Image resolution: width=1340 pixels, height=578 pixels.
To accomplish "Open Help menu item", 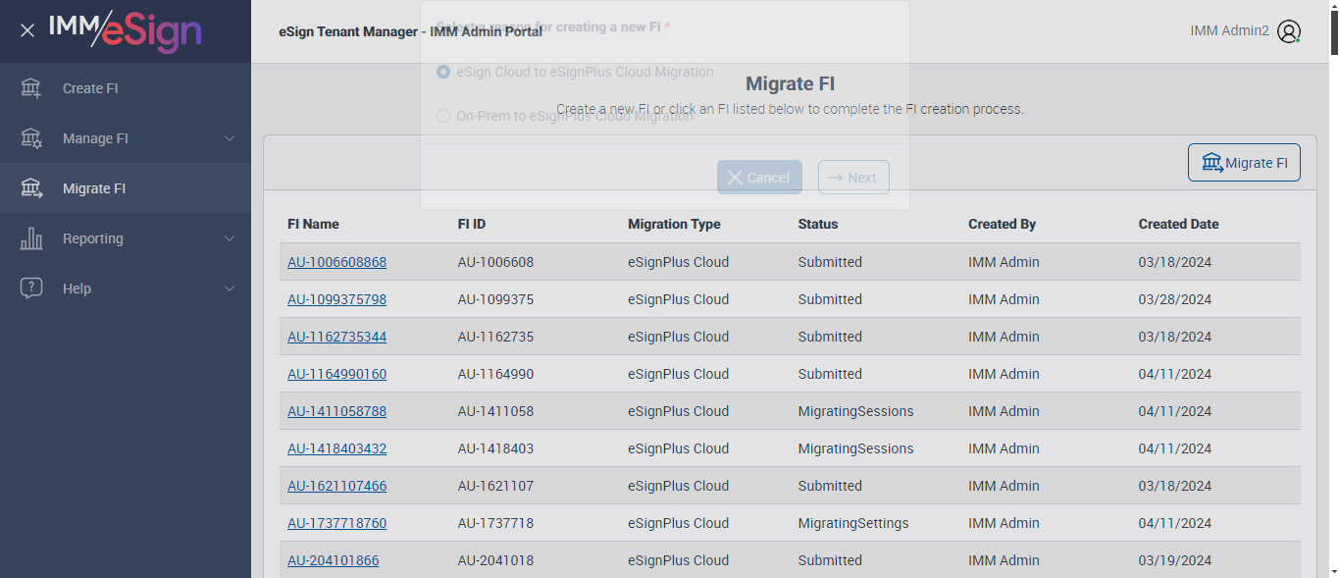I will pos(126,289).
